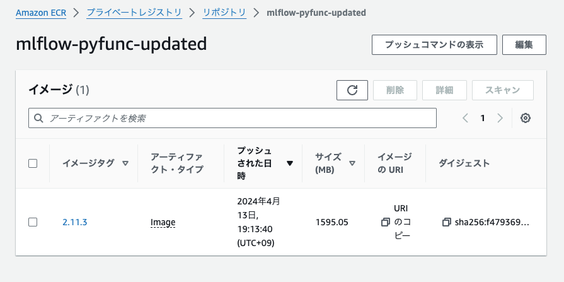Sort by サイズ (MB) column arrow
Image resolution: width=564 pixels, height=282 pixels.
[x=352, y=163]
